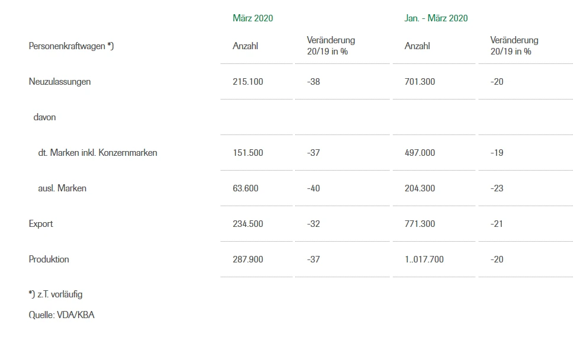Image resolution: width=577 pixels, height=343 pixels.
Task: Click the "Produktion" row label
Action: (x=49, y=259)
